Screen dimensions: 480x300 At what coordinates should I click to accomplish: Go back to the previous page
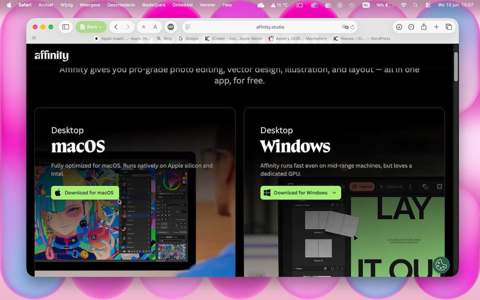click(x=116, y=27)
